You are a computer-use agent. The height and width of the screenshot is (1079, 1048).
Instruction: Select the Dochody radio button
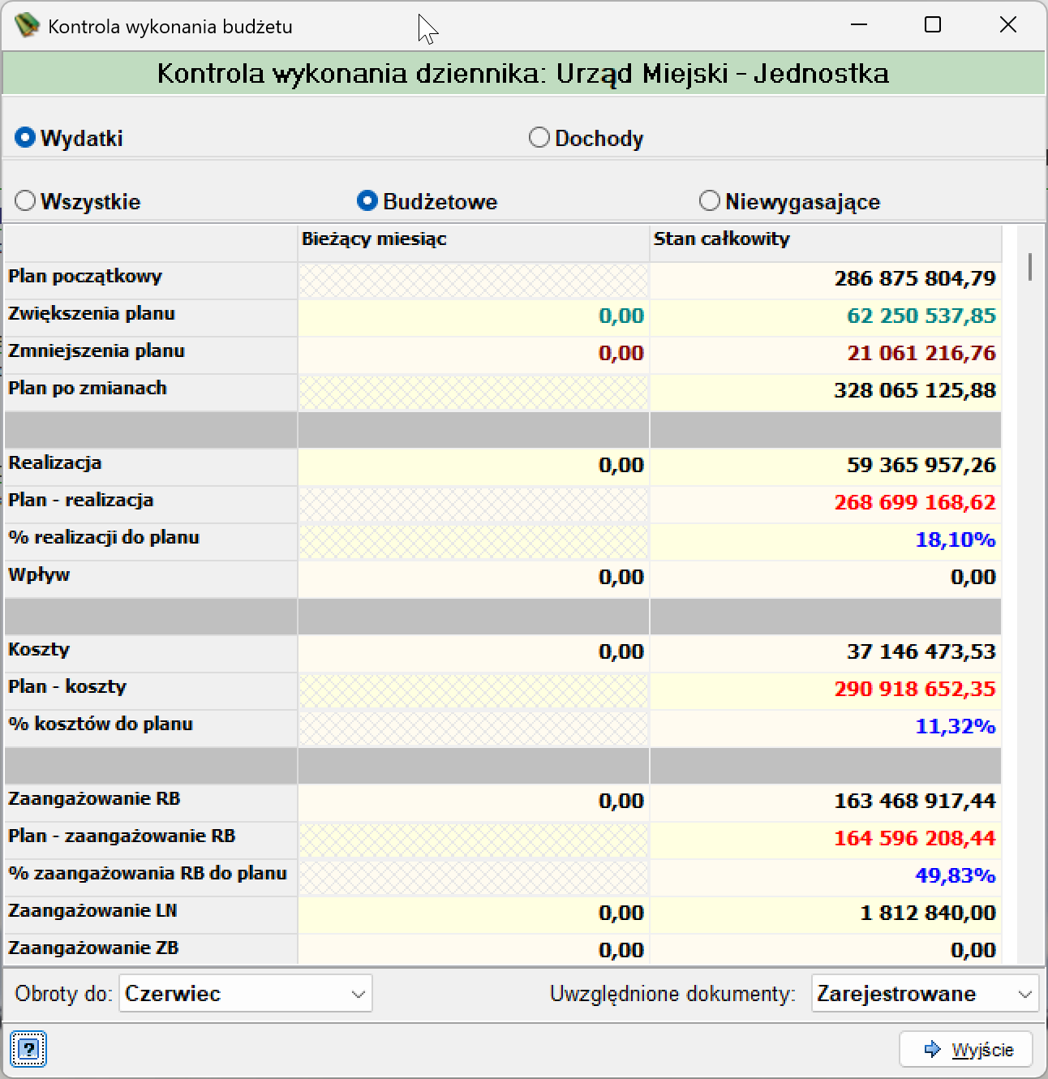pos(539,138)
